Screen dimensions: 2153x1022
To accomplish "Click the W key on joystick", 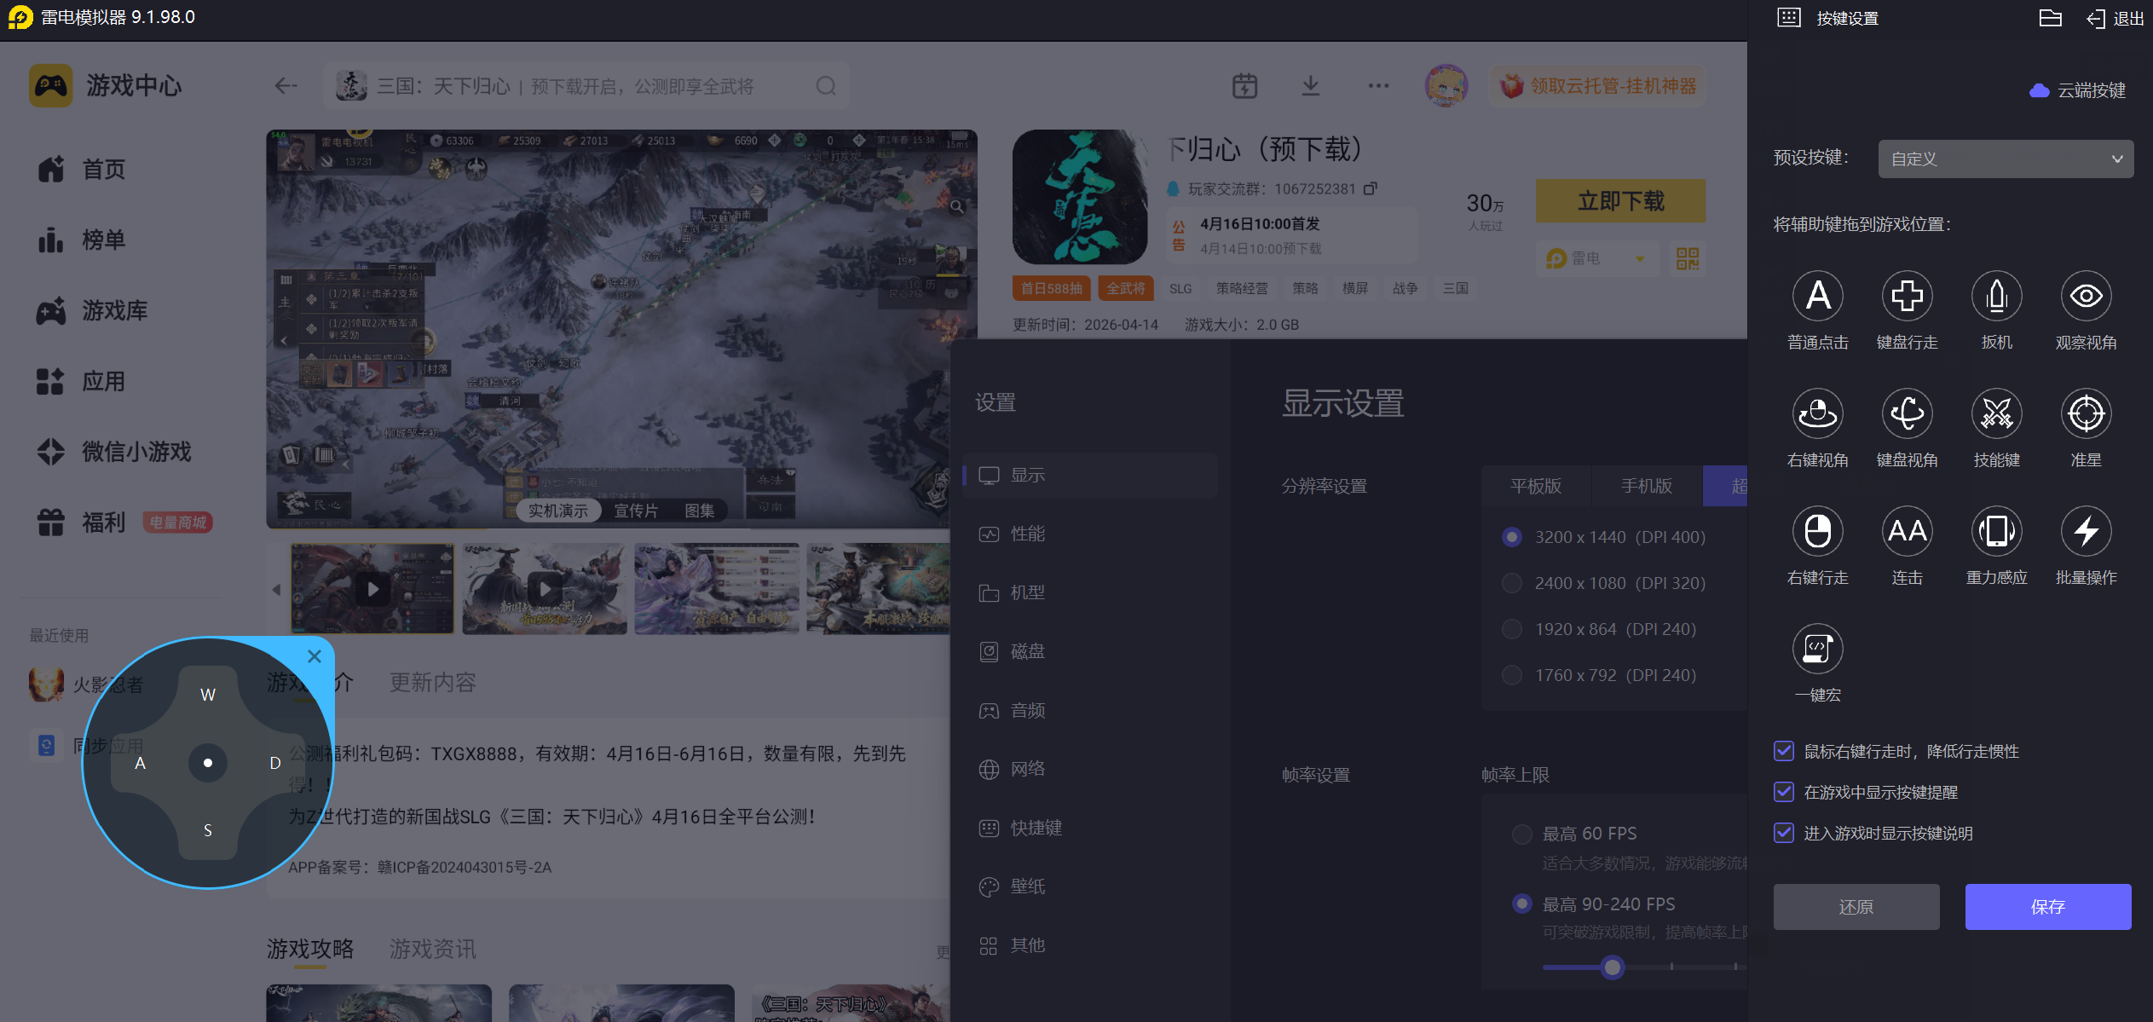I will pos(208,695).
